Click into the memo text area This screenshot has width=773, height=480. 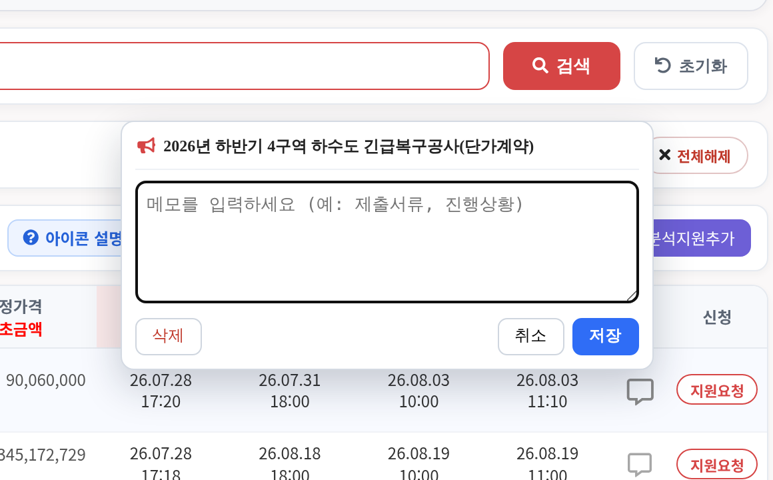click(x=387, y=242)
